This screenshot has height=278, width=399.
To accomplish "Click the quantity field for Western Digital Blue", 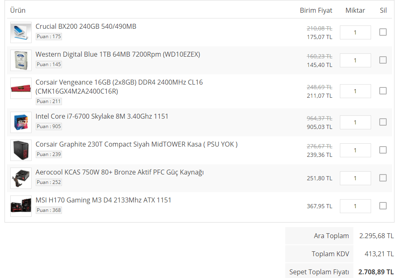I will [355, 60].
